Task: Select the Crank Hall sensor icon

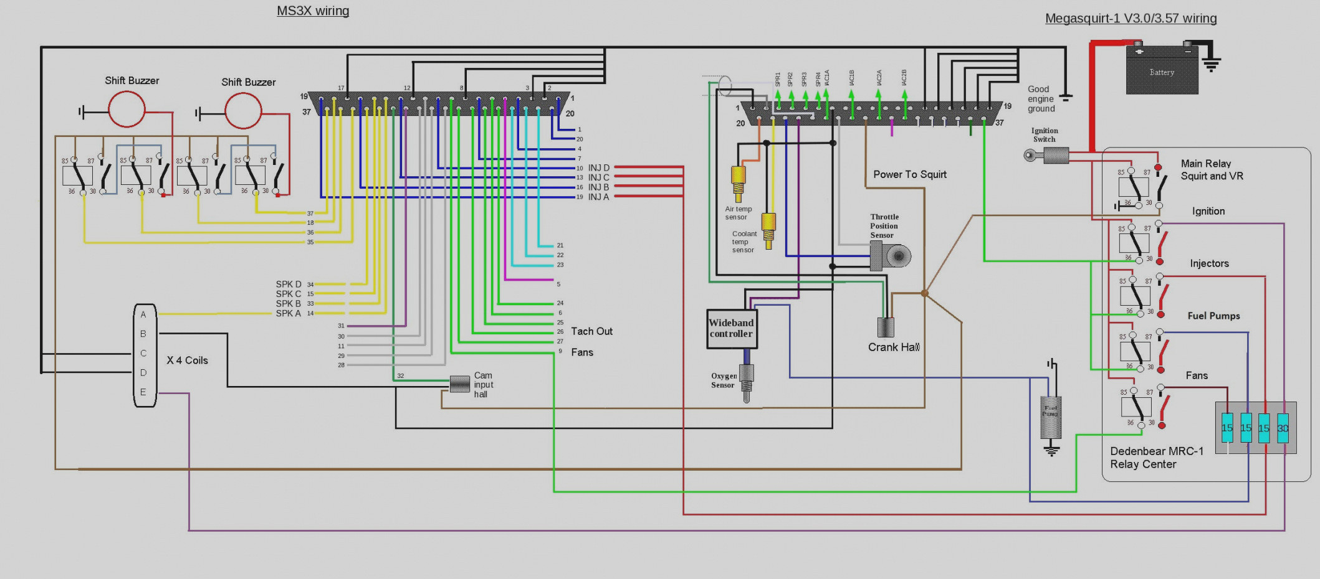Action: click(886, 327)
